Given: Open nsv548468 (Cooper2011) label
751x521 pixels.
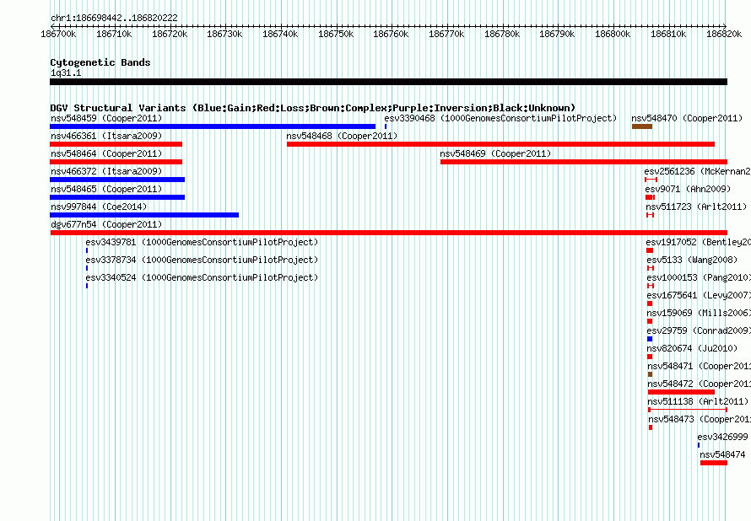Looking at the screenshot, I should [342, 136].
